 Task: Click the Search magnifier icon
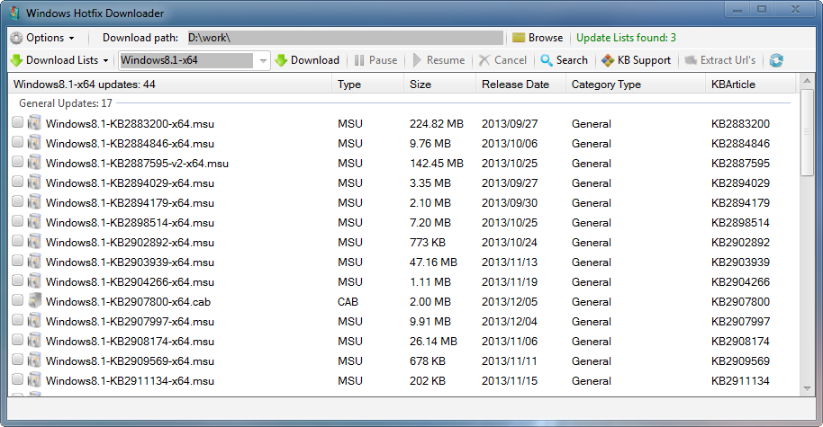point(547,60)
